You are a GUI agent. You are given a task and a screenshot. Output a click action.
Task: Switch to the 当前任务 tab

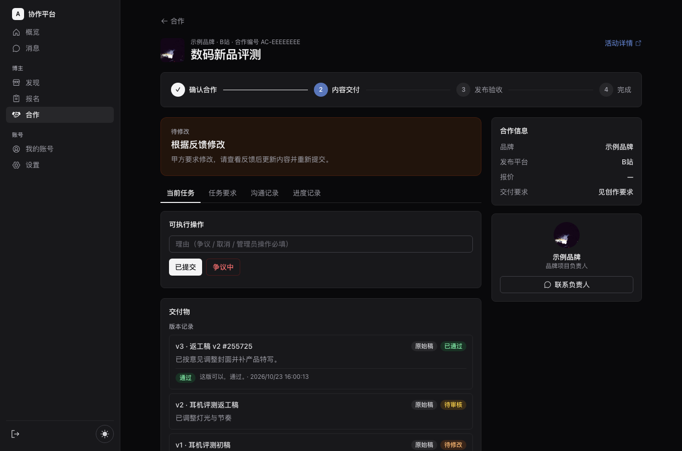(181, 193)
